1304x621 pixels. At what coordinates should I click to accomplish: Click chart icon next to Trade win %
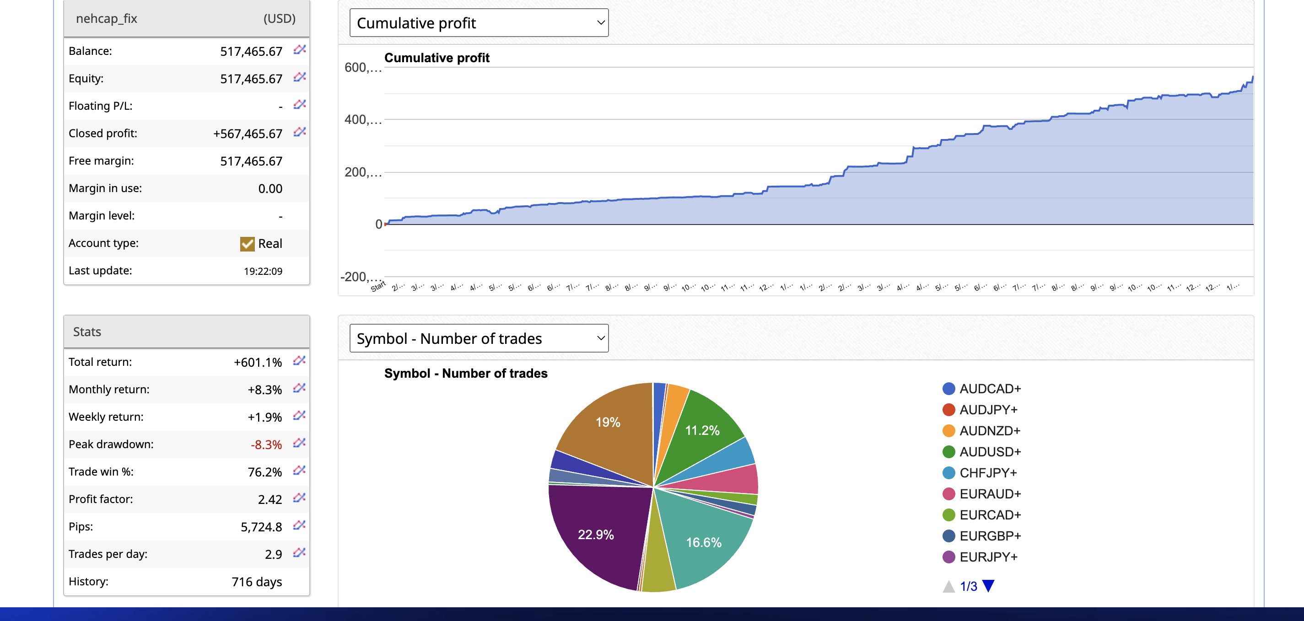tap(299, 471)
